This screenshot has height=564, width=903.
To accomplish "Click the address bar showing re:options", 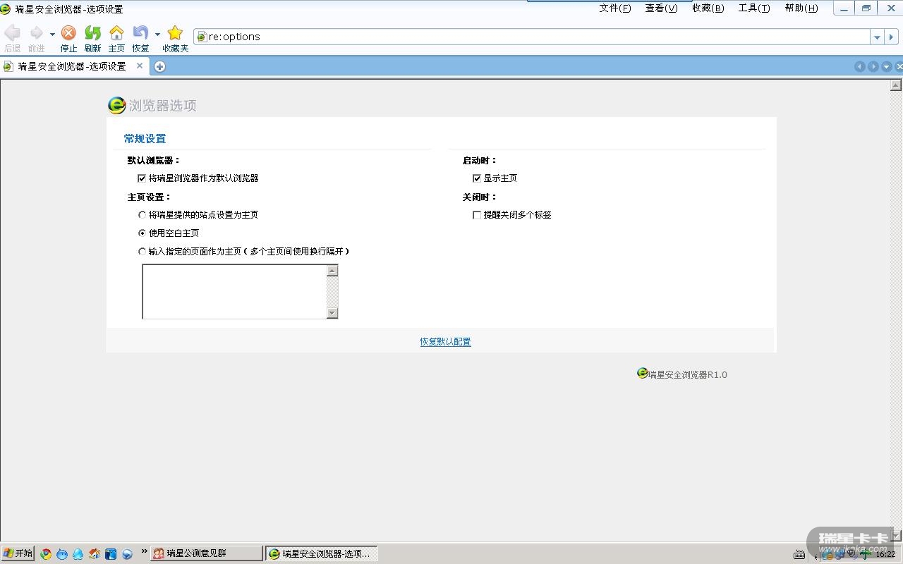I will click(x=533, y=37).
